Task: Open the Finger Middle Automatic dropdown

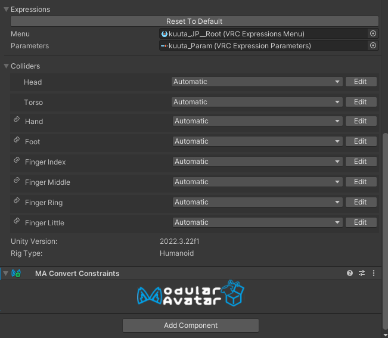Action: tap(257, 182)
